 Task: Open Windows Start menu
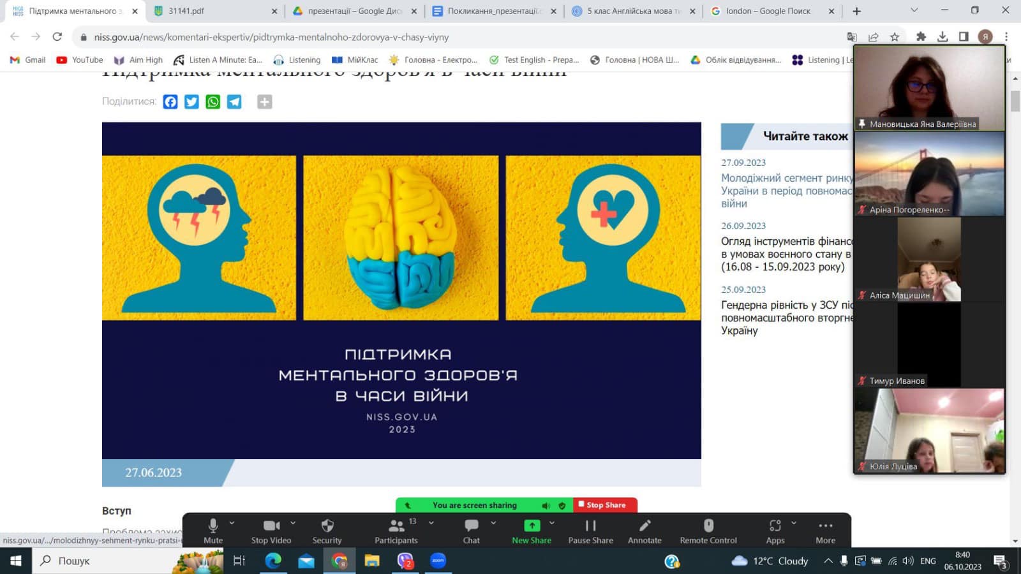(x=15, y=561)
